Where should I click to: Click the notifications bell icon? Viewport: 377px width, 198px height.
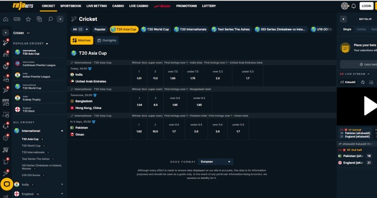click(x=354, y=6)
